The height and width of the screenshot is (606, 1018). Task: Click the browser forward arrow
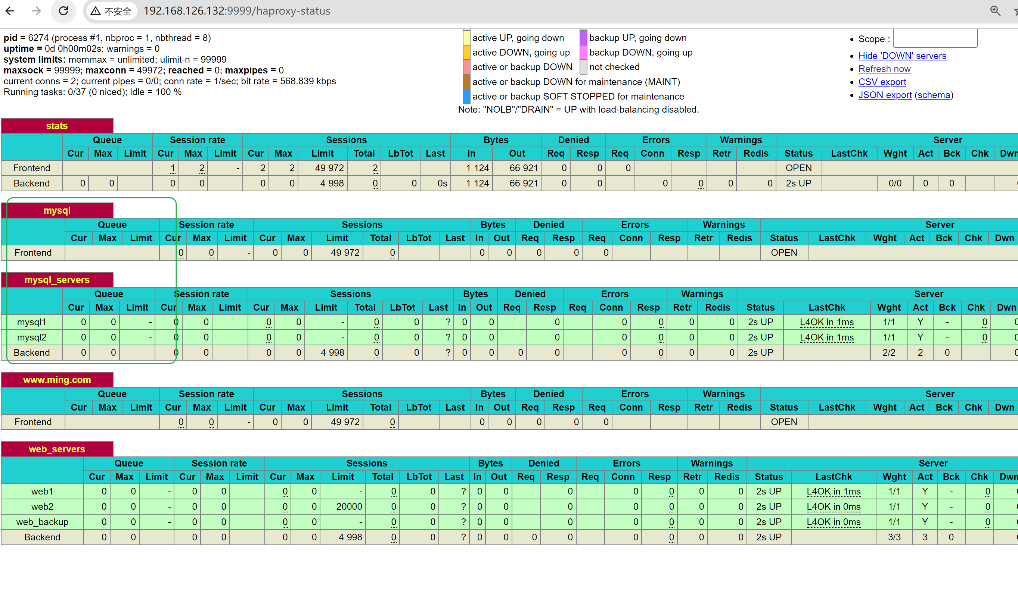pos(36,11)
